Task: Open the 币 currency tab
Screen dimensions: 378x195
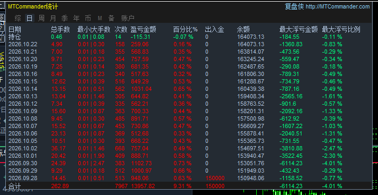Action: click(x=88, y=18)
